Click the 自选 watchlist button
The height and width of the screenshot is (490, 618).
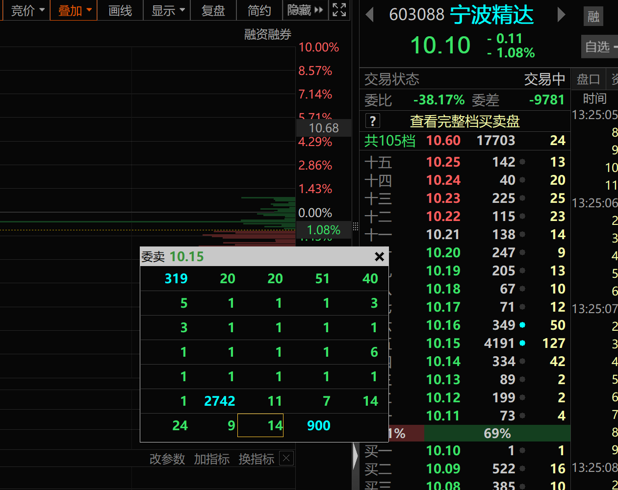pyautogui.click(x=599, y=47)
